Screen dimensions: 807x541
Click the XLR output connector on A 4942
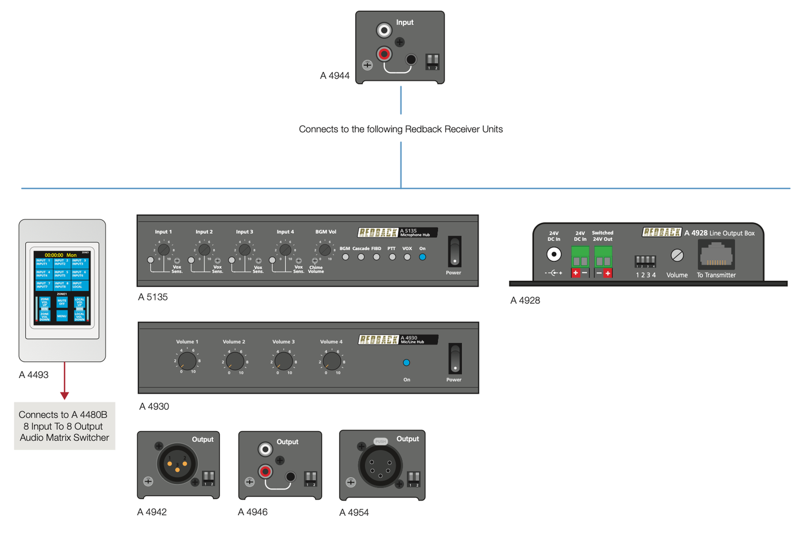pyautogui.click(x=177, y=463)
